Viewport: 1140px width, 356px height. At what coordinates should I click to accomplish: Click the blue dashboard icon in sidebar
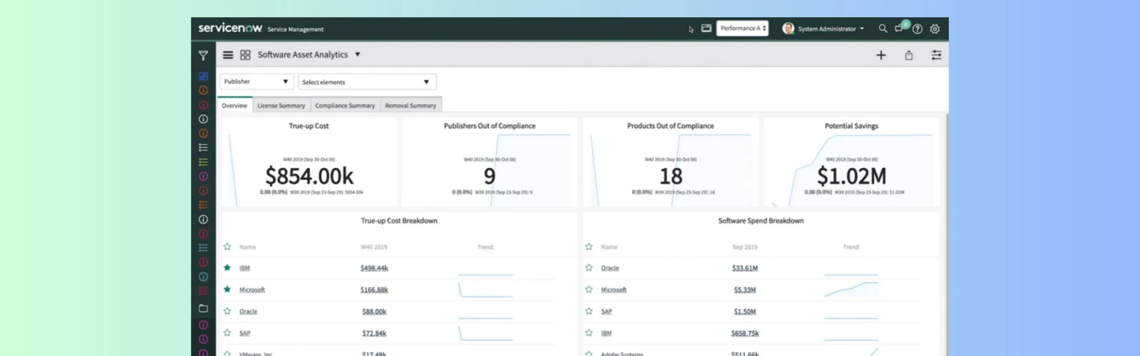(203, 76)
